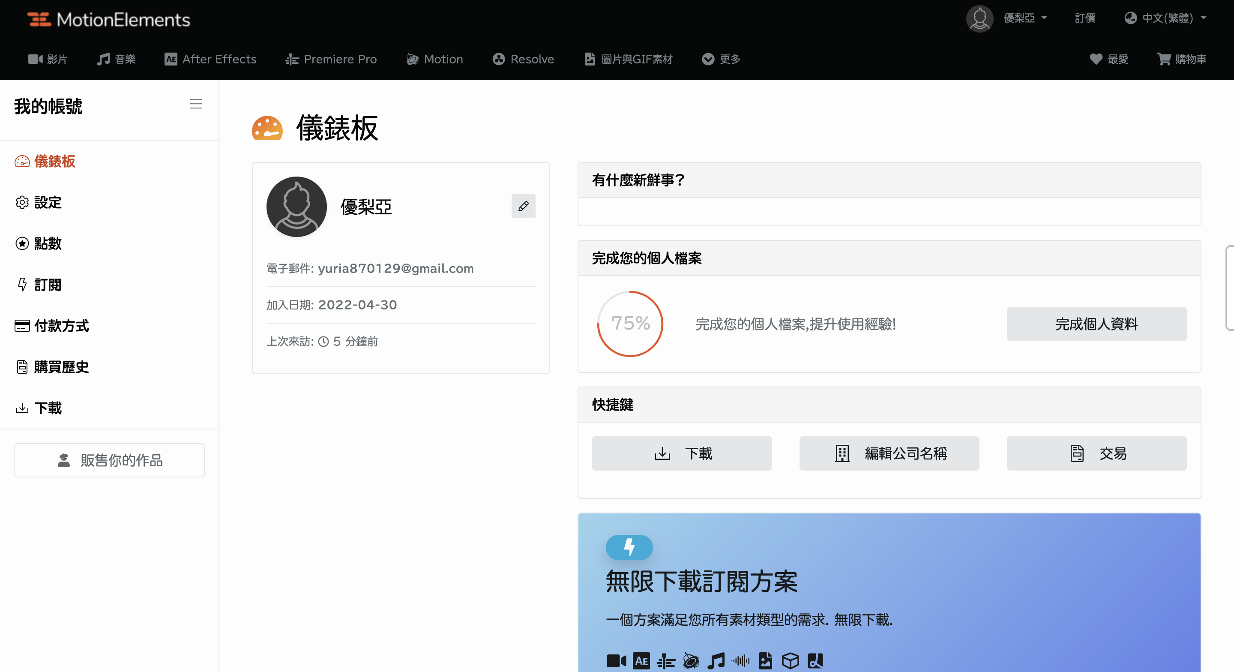
Task: Click the MotionElements logo
Action: tap(109, 19)
